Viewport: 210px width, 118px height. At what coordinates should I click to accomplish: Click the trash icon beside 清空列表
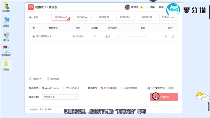tap(48, 79)
